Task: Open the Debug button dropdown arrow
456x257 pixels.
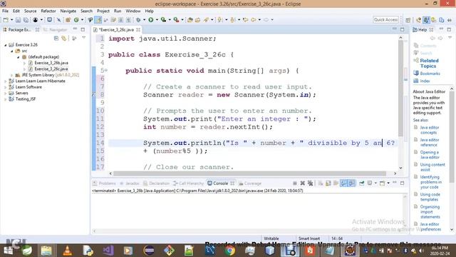Action: point(144,20)
